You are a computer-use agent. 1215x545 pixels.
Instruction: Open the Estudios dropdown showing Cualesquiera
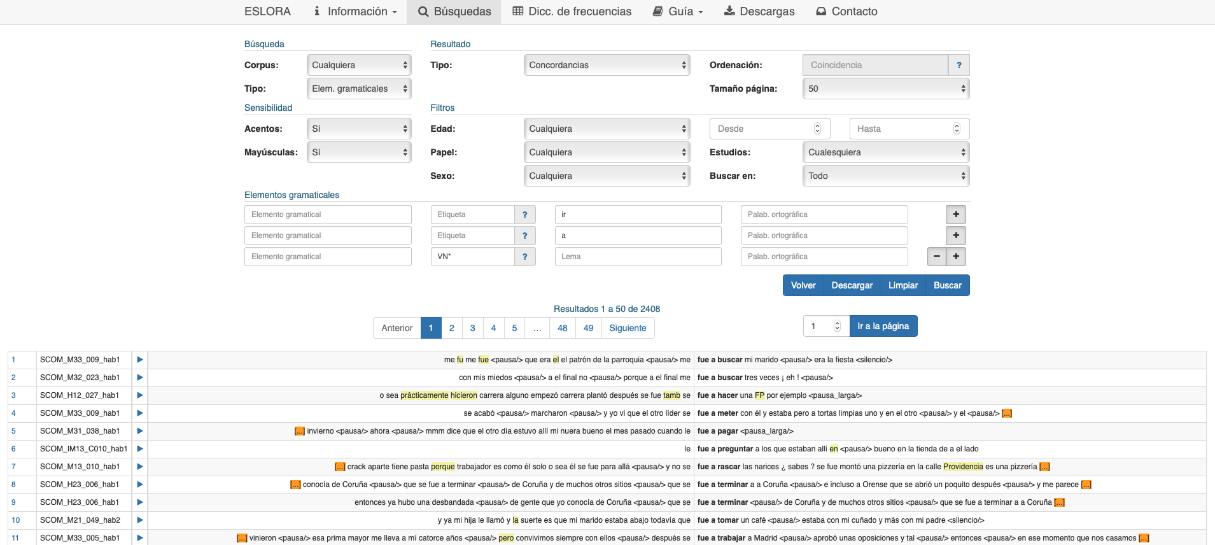[885, 152]
